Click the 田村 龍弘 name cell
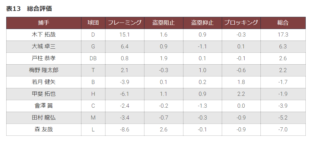 [x=44, y=118]
